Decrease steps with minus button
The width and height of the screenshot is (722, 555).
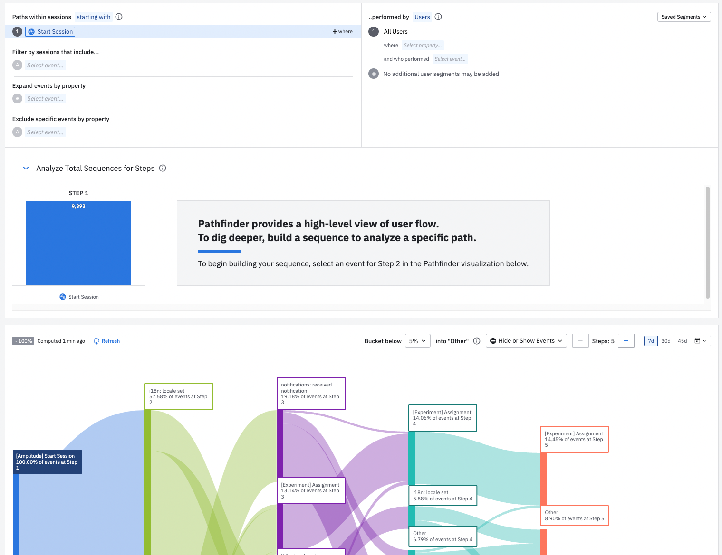(x=580, y=341)
